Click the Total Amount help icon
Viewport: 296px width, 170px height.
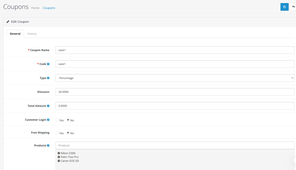pos(48,106)
